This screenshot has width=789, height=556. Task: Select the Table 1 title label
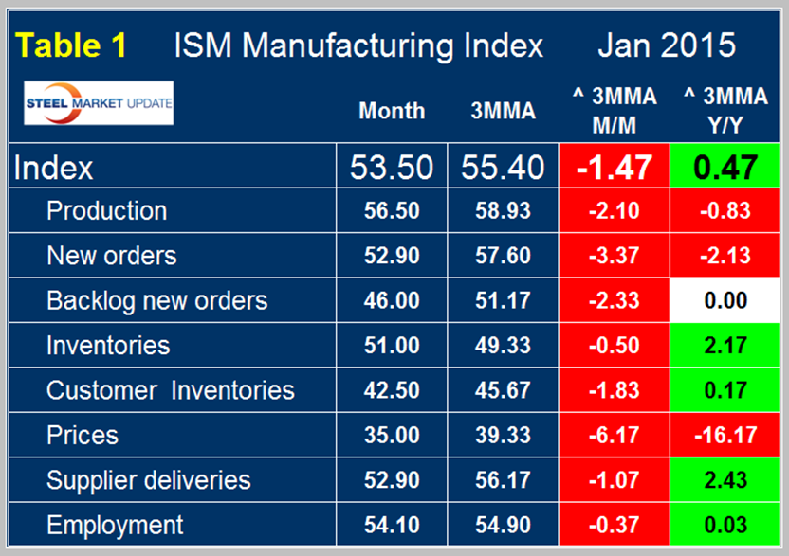pos(73,45)
